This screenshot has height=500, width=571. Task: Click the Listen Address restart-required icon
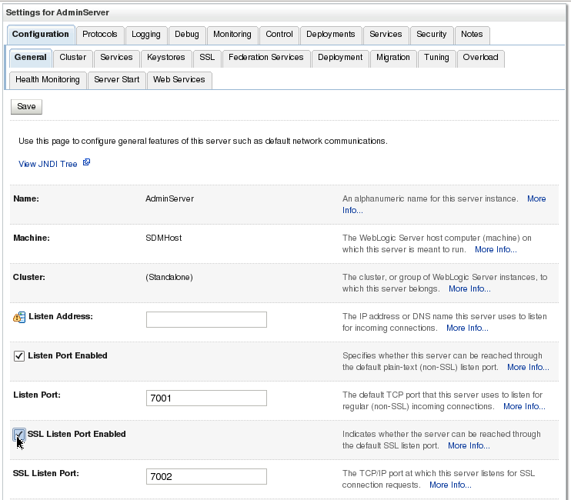click(19, 317)
